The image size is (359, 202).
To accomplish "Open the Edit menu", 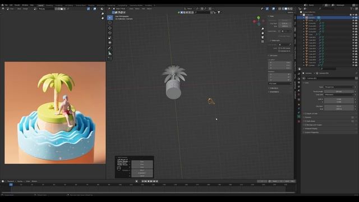I will point(11,5).
